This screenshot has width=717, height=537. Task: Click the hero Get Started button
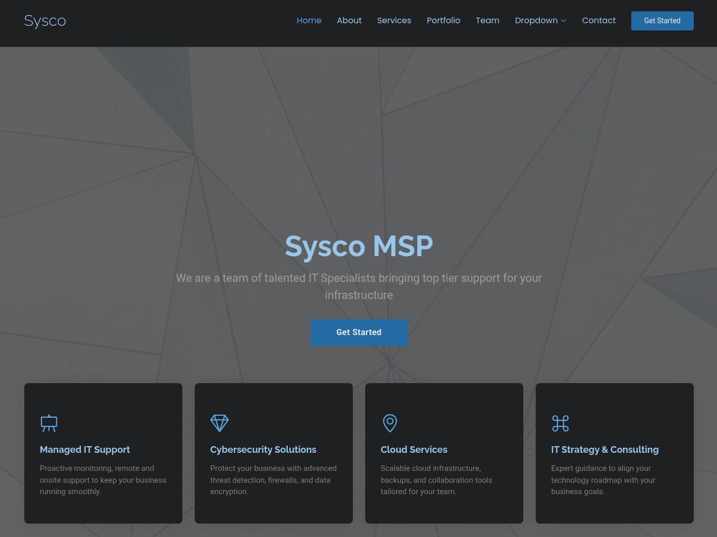click(x=359, y=333)
